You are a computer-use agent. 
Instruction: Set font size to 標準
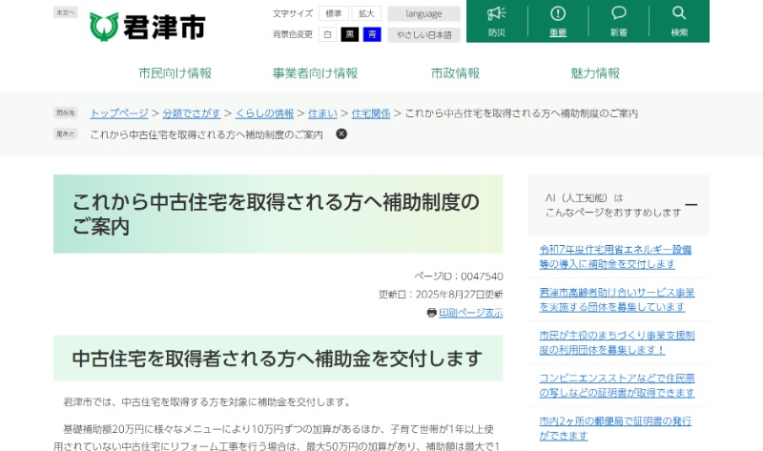pyautogui.click(x=333, y=14)
